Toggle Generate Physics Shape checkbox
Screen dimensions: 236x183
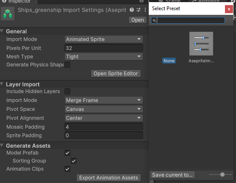67,65
